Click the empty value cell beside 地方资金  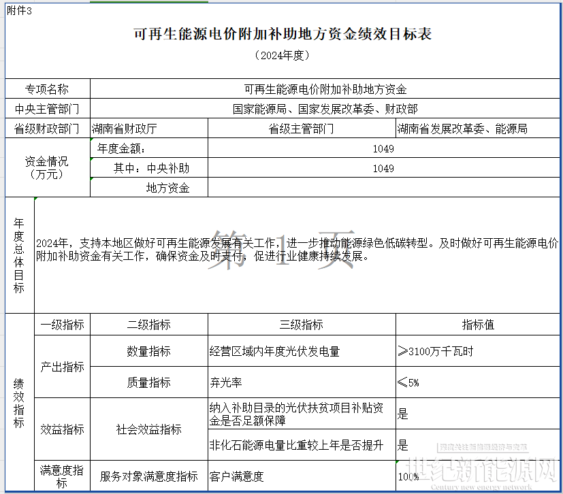click(384, 187)
